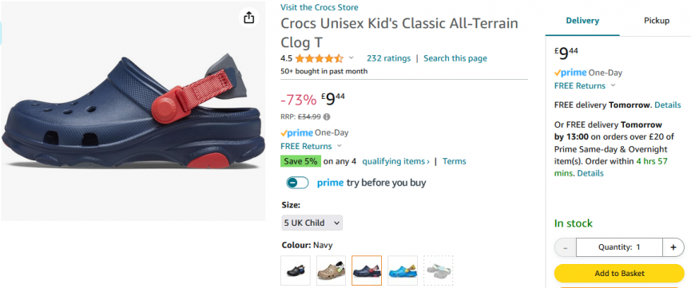Increase quantity with plus button
This screenshot has height=288, width=691.
(673, 247)
